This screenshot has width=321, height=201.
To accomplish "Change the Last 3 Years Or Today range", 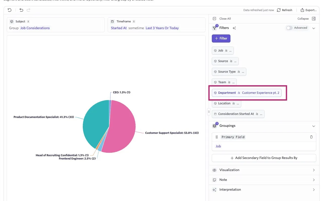I will coord(162,28).
